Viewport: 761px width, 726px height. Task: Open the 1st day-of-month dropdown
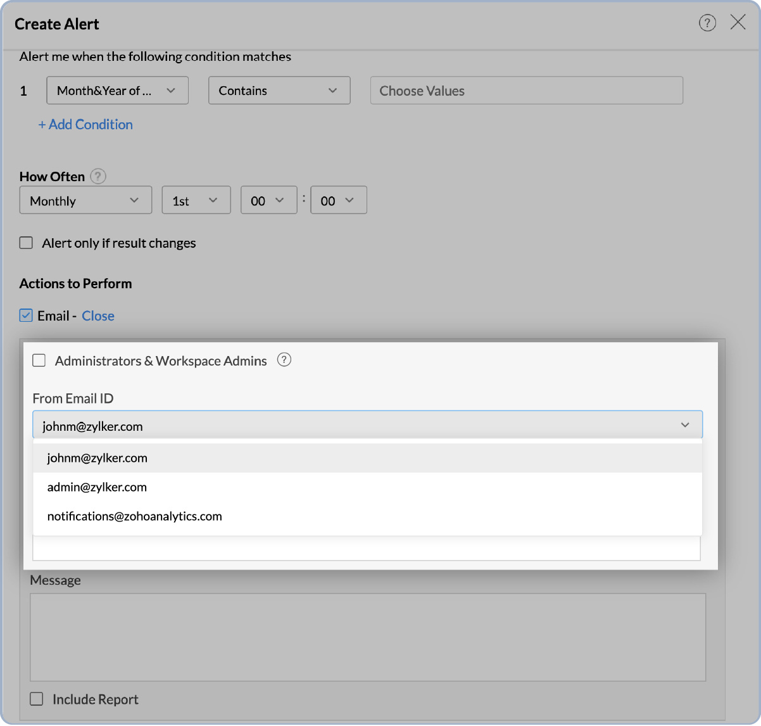coord(196,200)
